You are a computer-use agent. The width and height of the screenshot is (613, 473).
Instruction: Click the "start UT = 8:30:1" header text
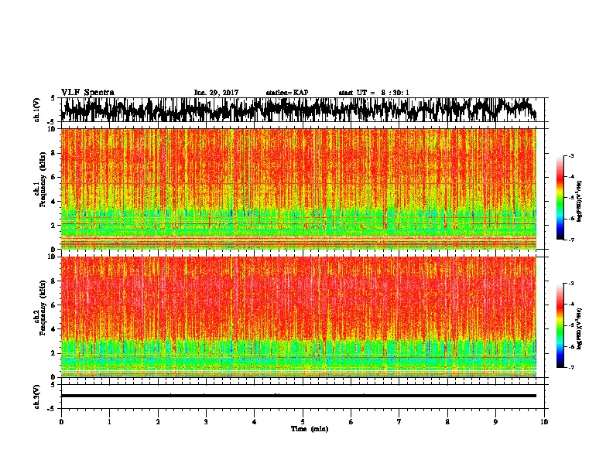pyautogui.click(x=374, y=93)
